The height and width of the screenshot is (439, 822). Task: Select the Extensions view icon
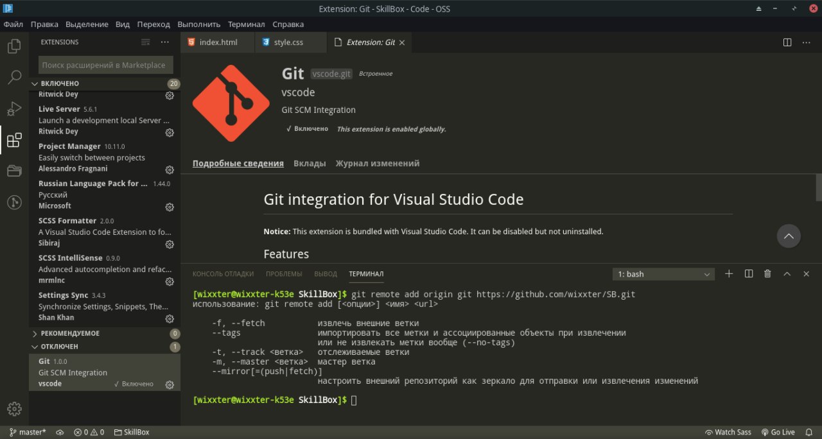(x=14, y=140)
